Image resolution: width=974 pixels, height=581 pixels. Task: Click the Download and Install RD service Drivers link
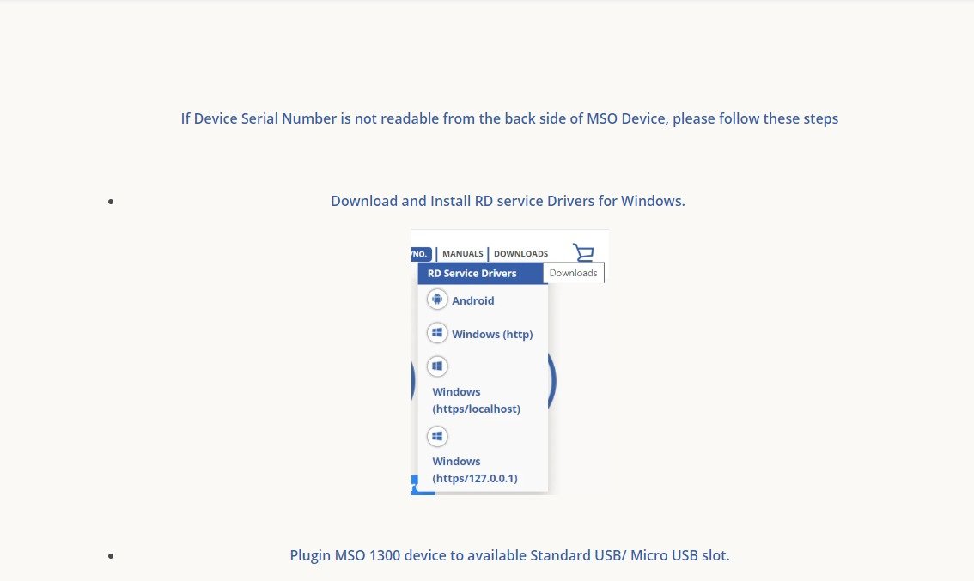(508, 200)
